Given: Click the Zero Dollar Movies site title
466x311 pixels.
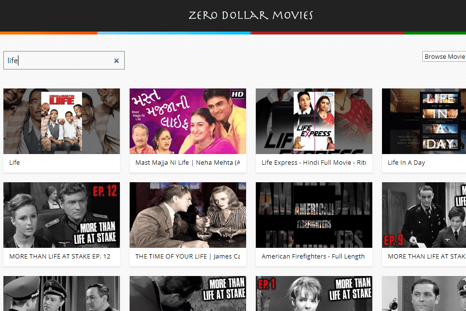Looking at the screenshot, I should pyautogui.click(x=251, y=15).
